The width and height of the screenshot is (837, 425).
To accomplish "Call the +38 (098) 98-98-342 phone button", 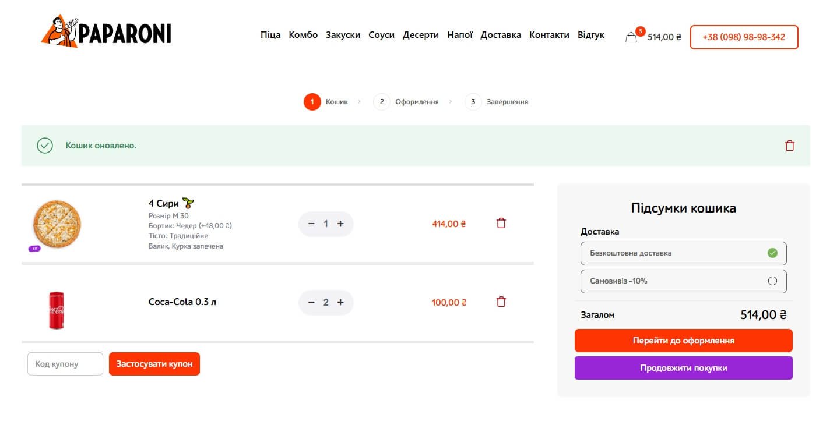I will (744, 37).
